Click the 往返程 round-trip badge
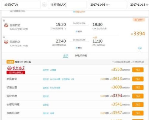This screenshot has height=120, width=149. pyautogui.click(x=10, y=62)
